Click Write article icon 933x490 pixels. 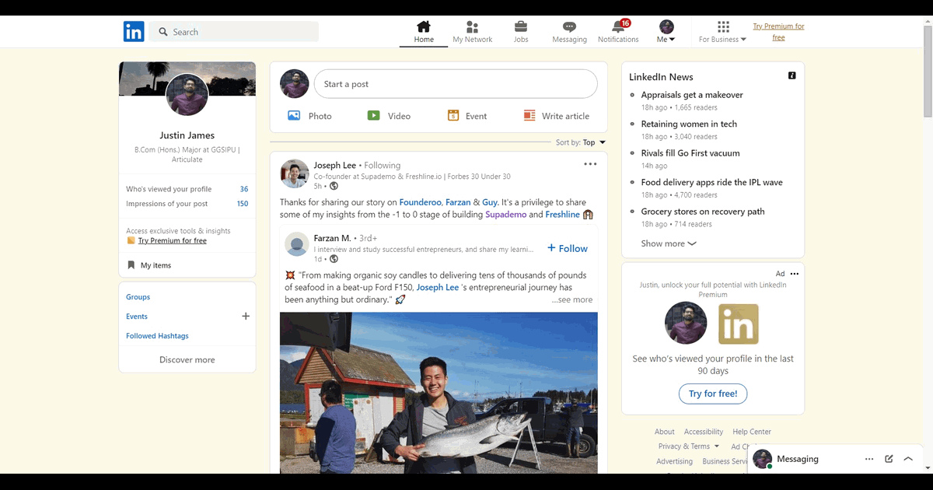(529, 116)
